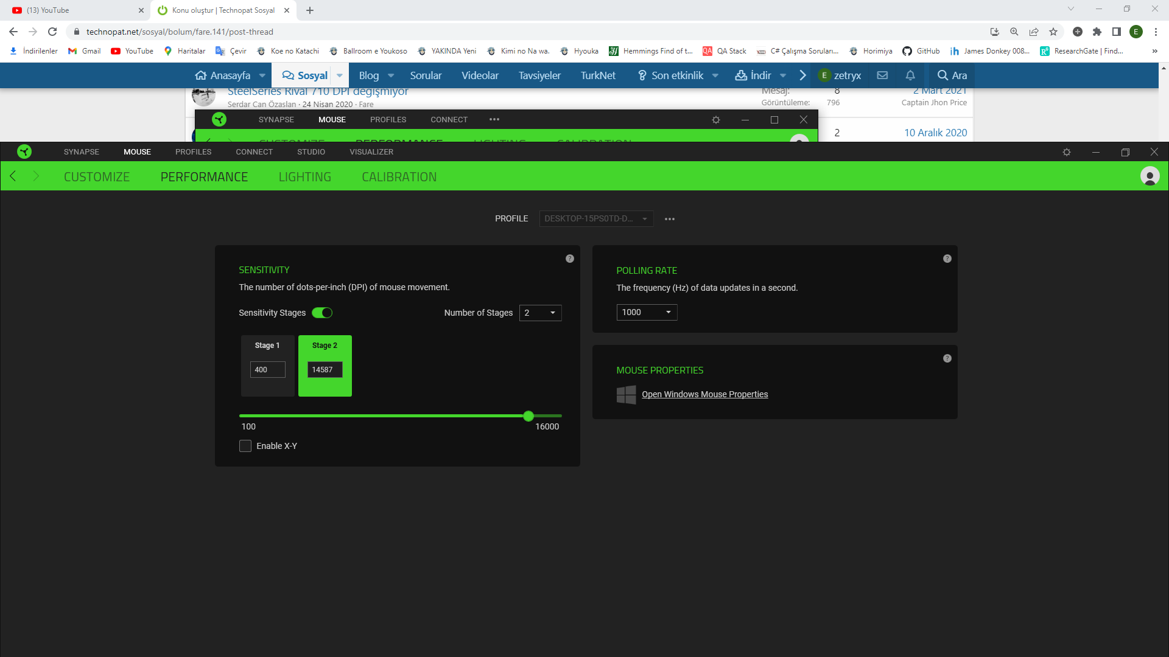Click the Sensitivity help question mark
The image size is (1169, 657).
point(569,259)
